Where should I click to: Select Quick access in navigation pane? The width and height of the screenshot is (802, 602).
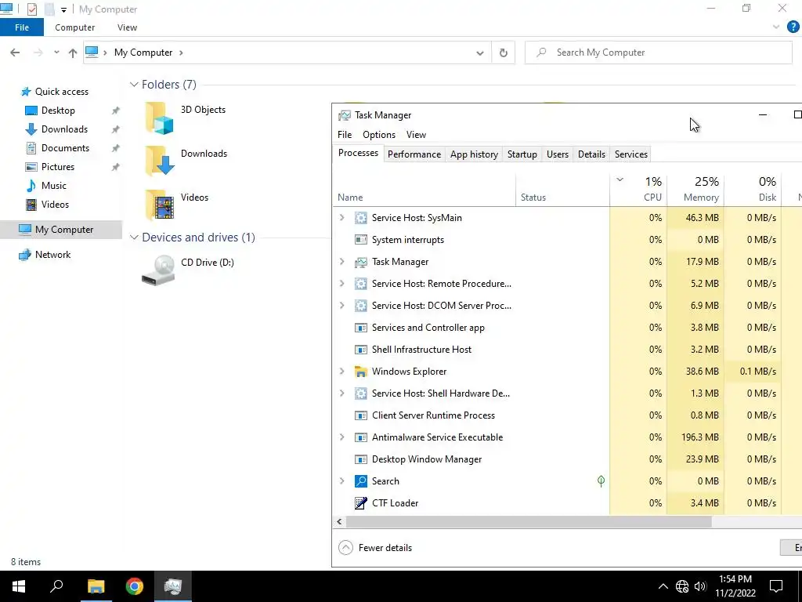[62, 92]
